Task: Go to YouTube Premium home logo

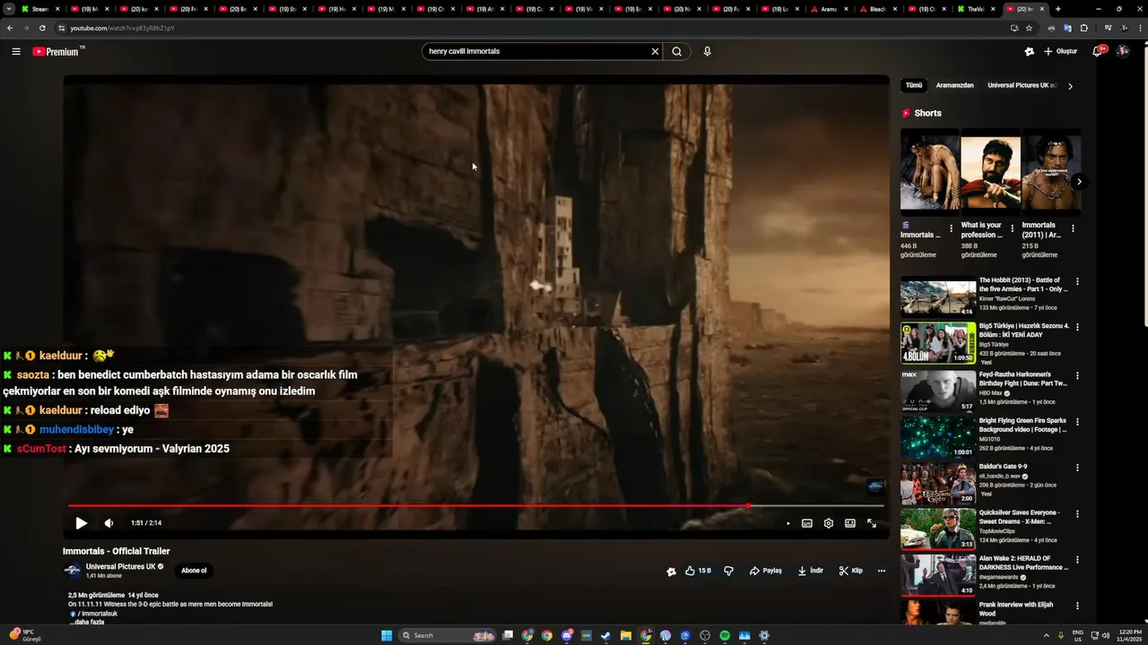Action: [57, 51]
